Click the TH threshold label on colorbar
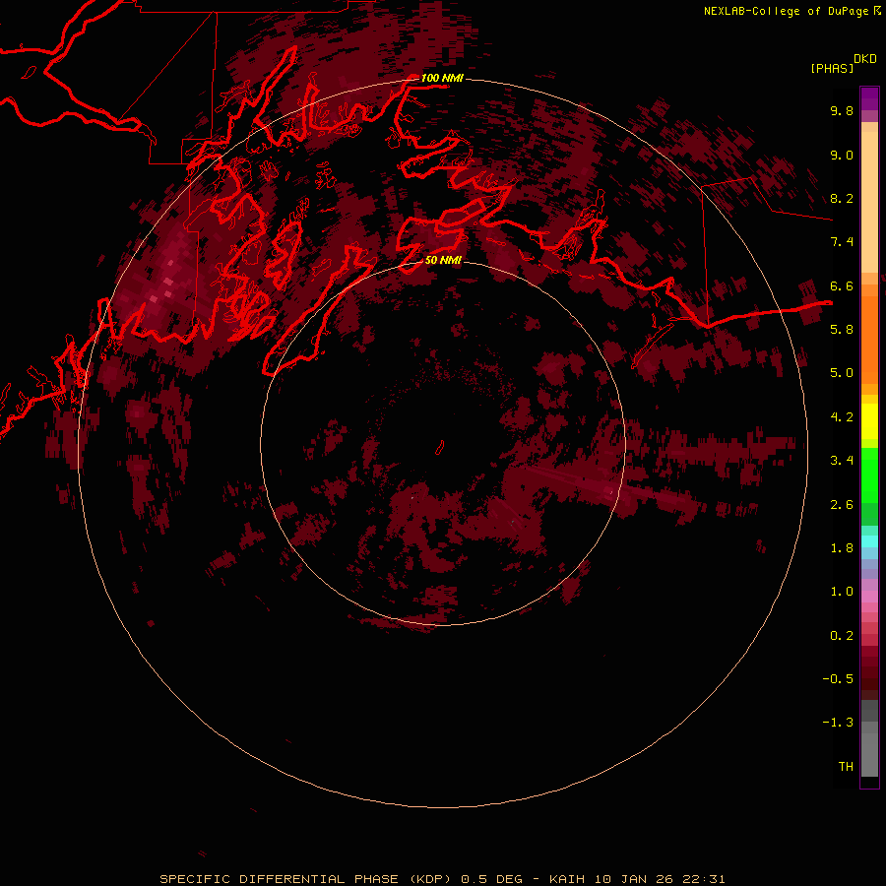The width and height of the screenshot is (886, 886). pyautogui.click(x=846, y=767)
